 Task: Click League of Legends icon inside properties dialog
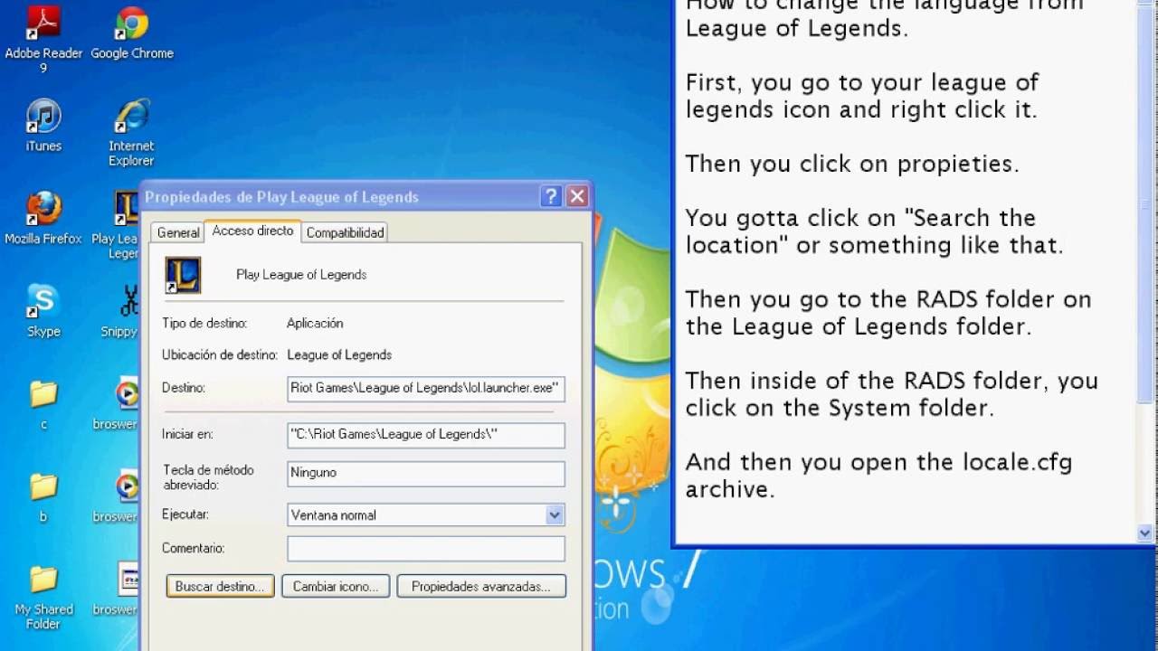click(x=183, y=275)
